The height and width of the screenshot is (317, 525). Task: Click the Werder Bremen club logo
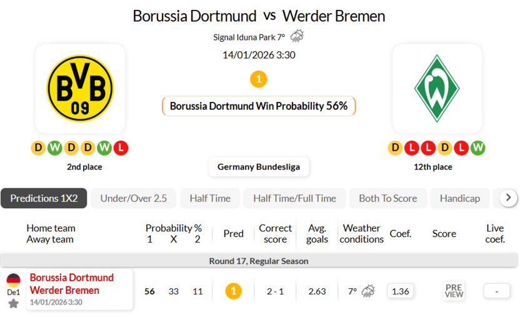tap(437, 88)
